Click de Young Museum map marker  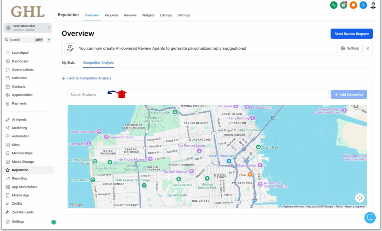(150, 159)
